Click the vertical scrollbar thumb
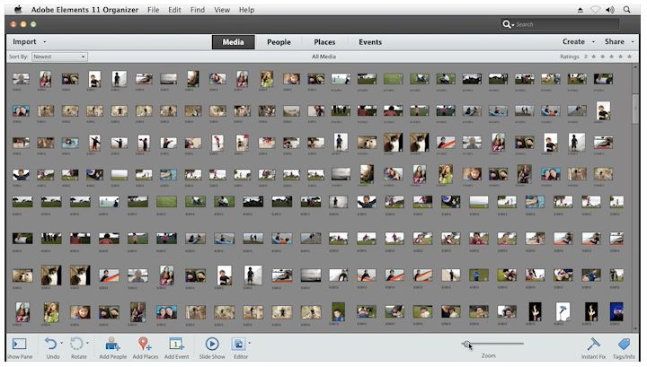Image resolution: width=647 pixels, height=367 pixels. pos(635,109)
